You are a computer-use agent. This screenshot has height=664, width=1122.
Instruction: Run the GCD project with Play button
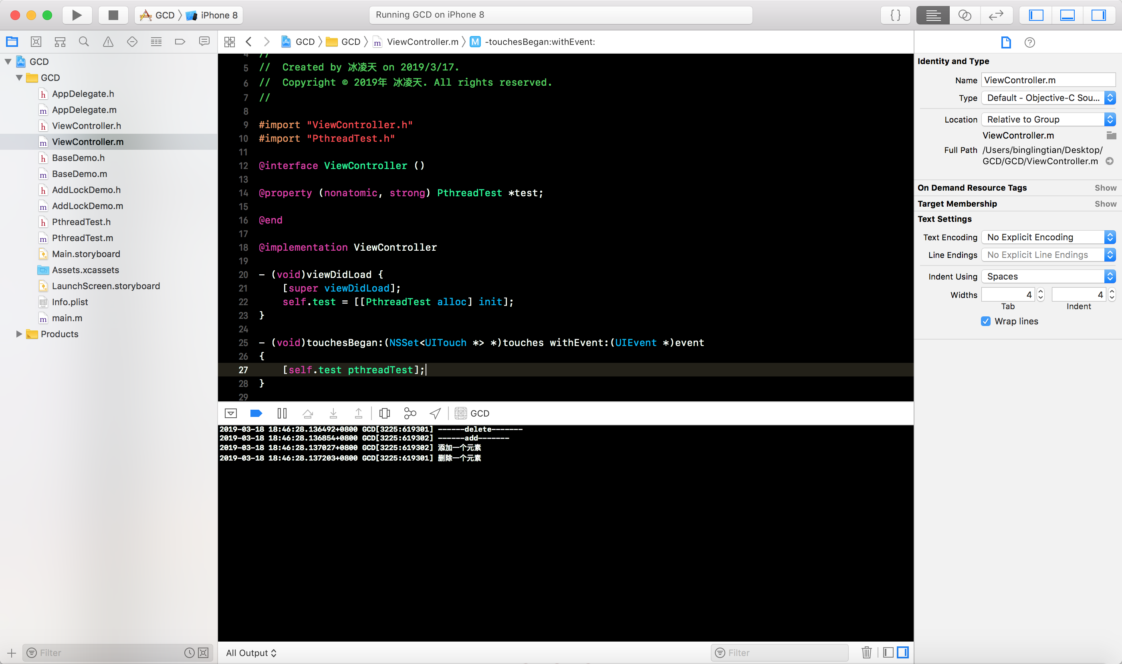77,15
